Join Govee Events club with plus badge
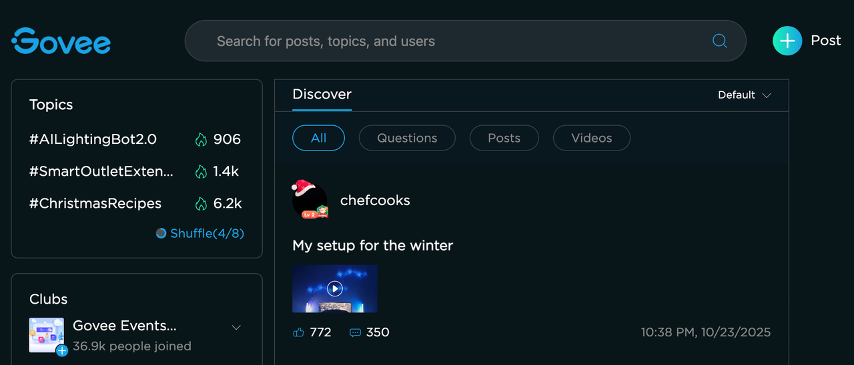This screenshot has width=854, height=365. 62,350
